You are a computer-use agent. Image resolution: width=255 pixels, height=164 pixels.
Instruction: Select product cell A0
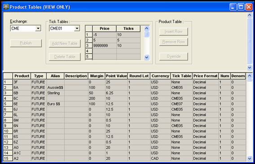pyautogui.click(x=22, y=147)
